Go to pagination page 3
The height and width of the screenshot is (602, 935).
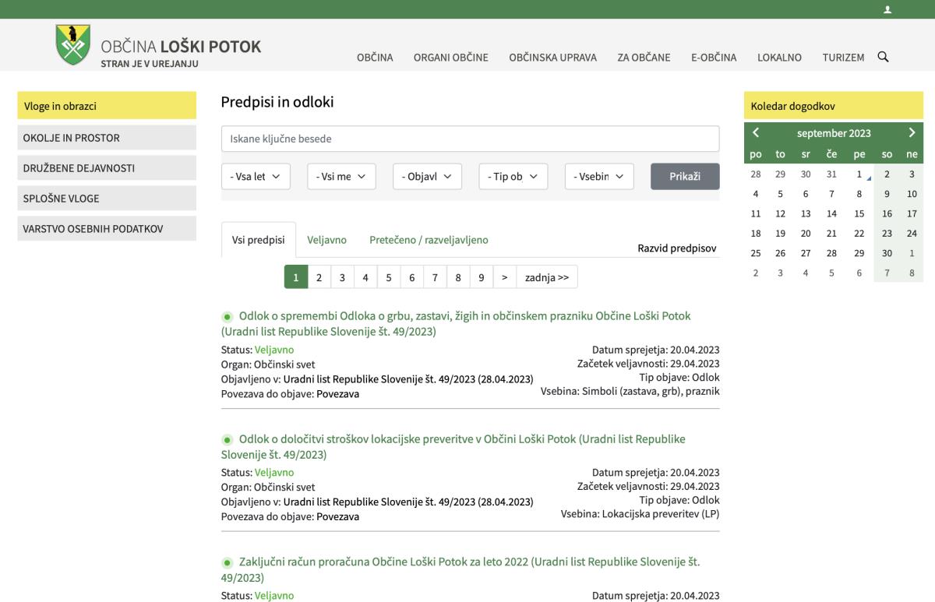(342, 276)
